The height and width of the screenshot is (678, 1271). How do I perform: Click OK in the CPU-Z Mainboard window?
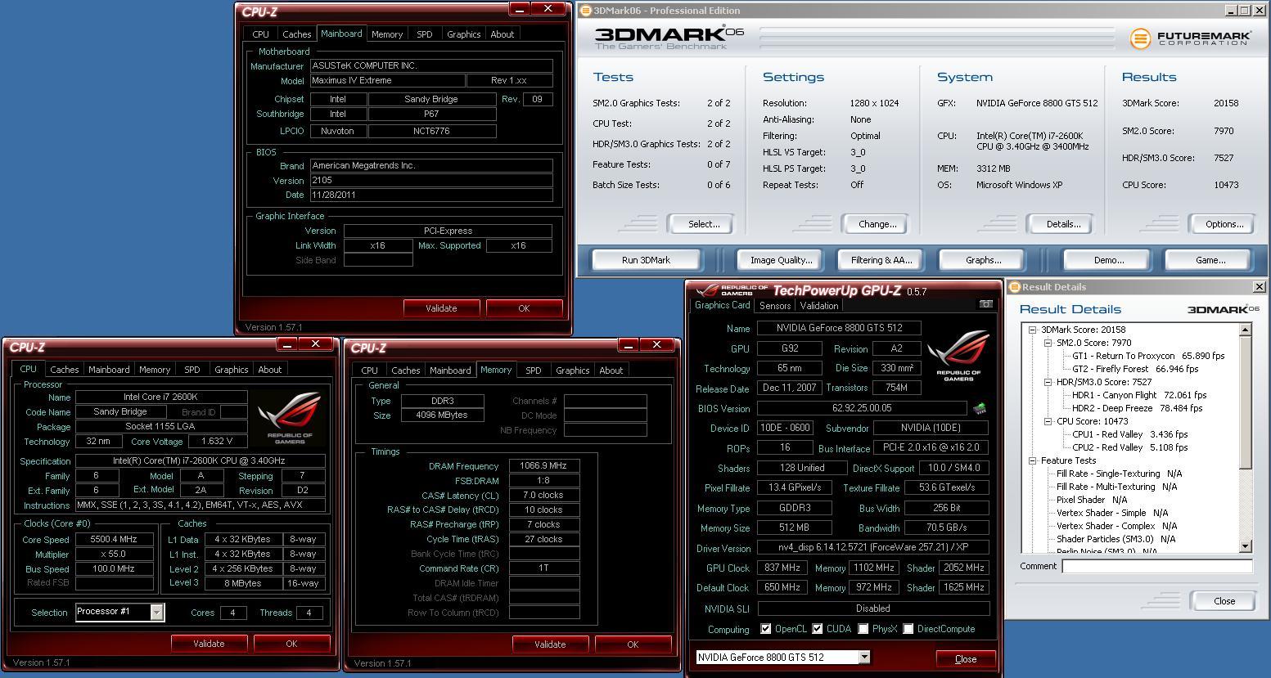coord(524,308)
